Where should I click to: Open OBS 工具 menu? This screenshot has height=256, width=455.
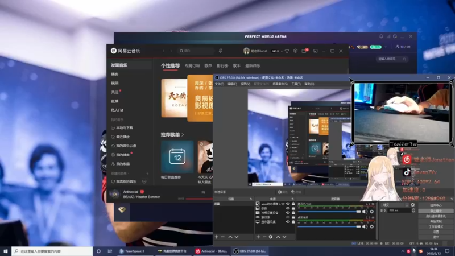click(x=296, y=84)
